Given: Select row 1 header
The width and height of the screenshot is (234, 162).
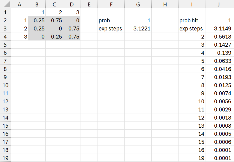Looking at the screenshot, I should [x=5, y=12].
